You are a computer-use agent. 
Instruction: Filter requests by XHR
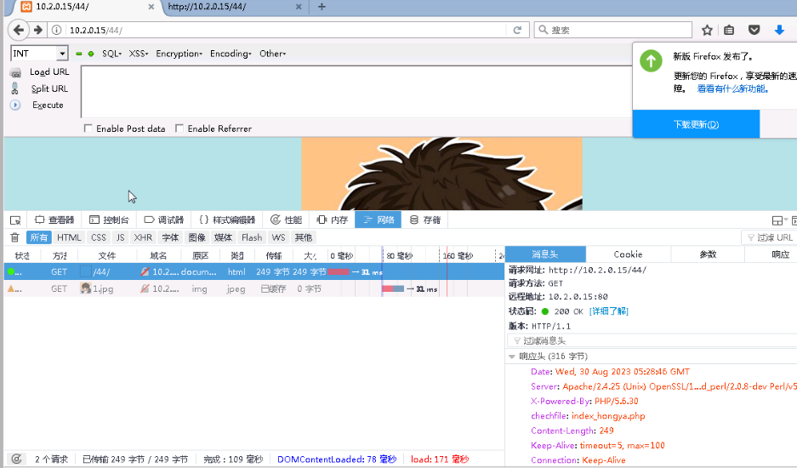(x=143, y=237)
